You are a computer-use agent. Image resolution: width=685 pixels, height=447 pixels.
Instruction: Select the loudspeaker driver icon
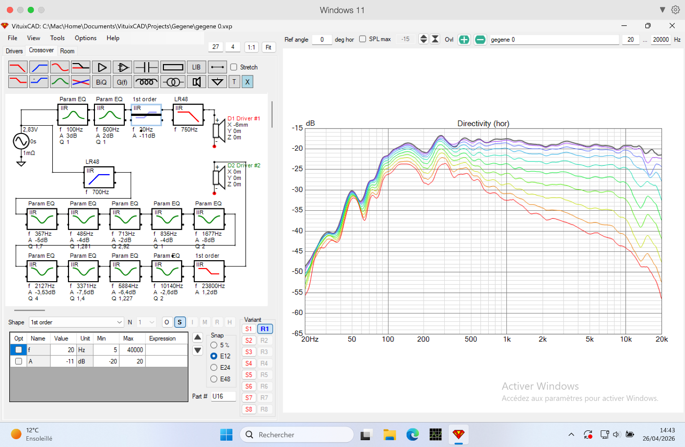(x=196, y=82)
